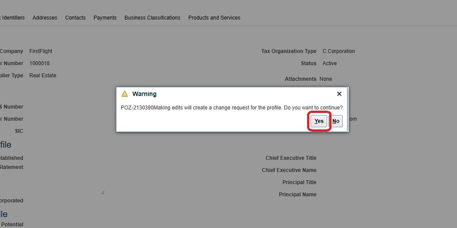Click the Principal Name label
Image resolution: width=457 pixels, height=228 pixels.
coord(298,195)
